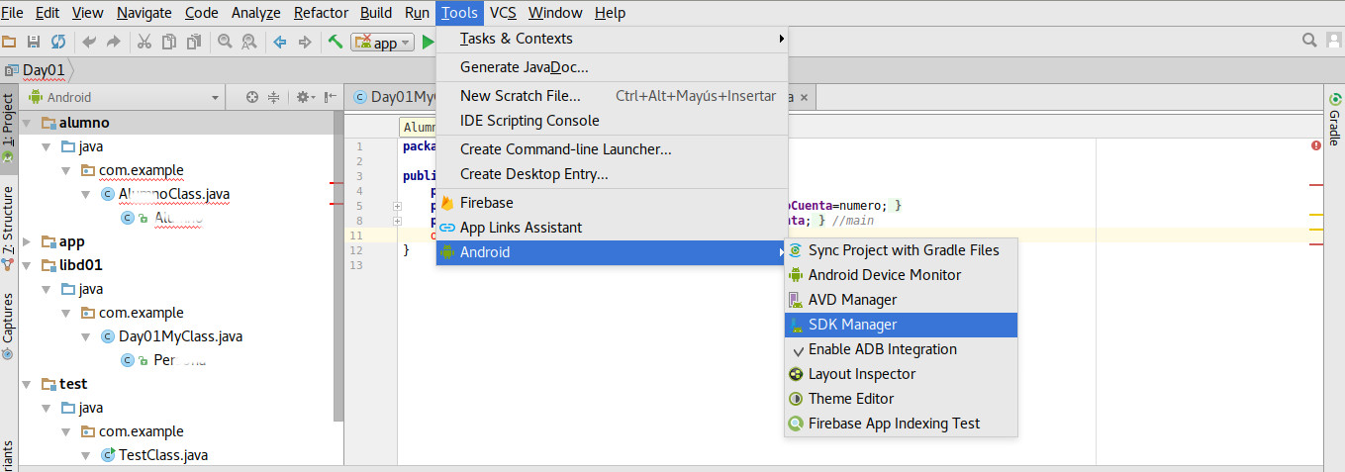Click the Open folder toolbar icon
Image resolution: width=1345 pixels, height=472 pixels.
pyautogui.click(x=9, y=42)
